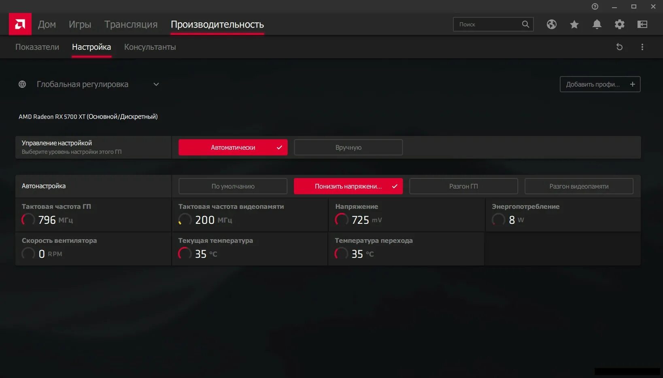Open favorites star icon

[x=574, y=24]
